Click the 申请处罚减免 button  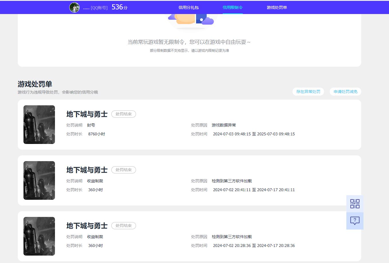tap(345, 92)
